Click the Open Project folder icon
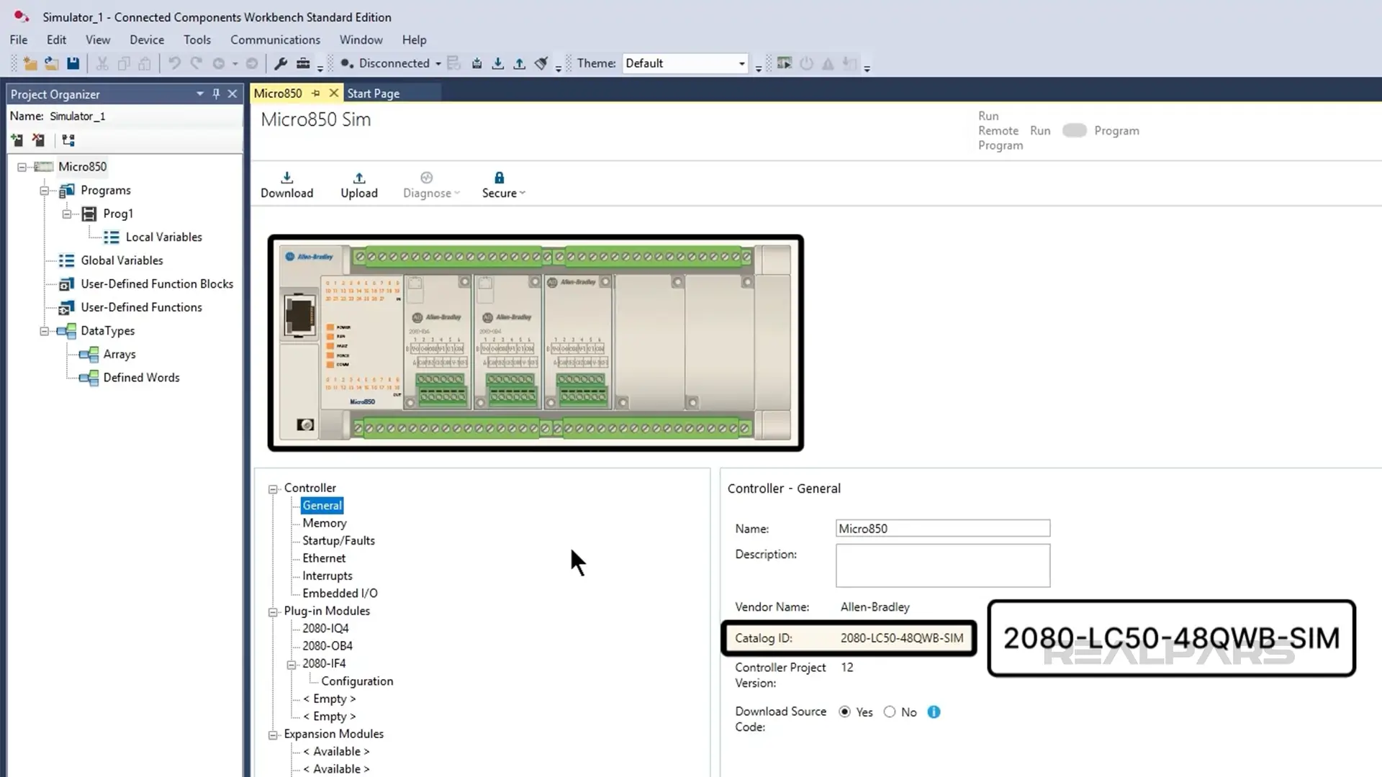Screen dimensions: 1382x777 pos(51,63)
